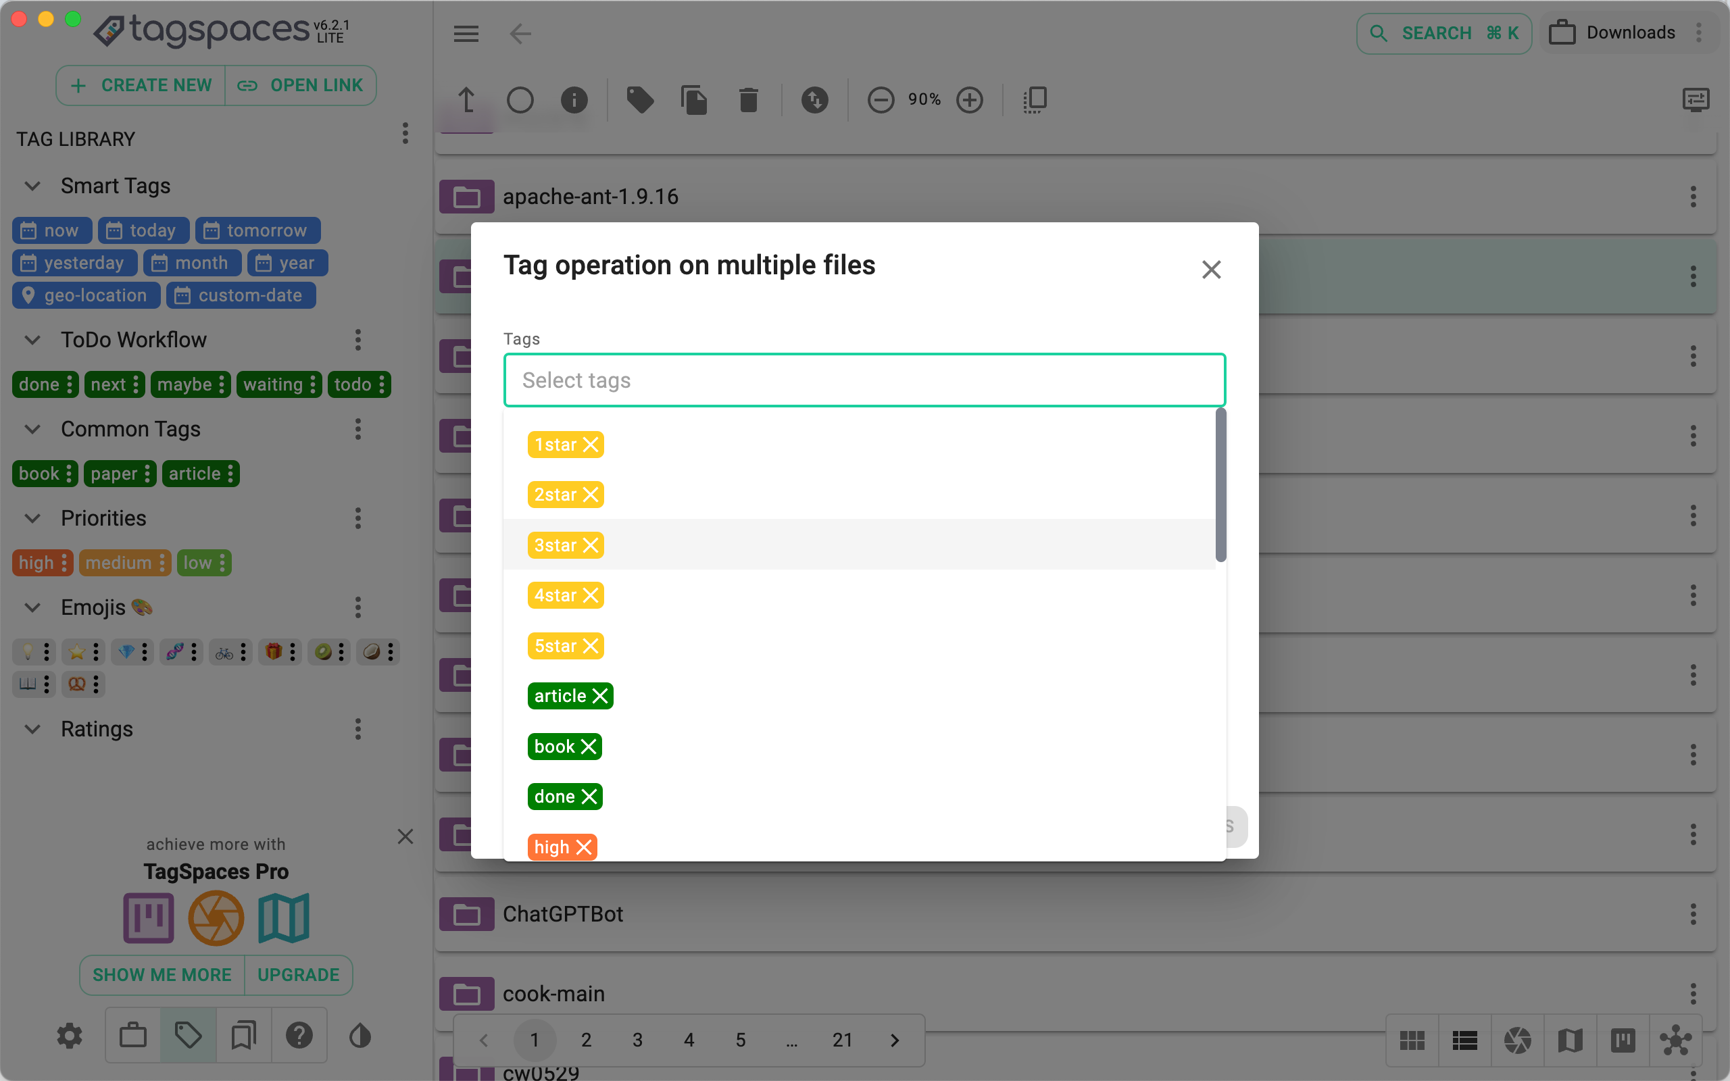Click SHOW ME MORE button
This screenshot has height=1081, width=1730.
[162, 974]
